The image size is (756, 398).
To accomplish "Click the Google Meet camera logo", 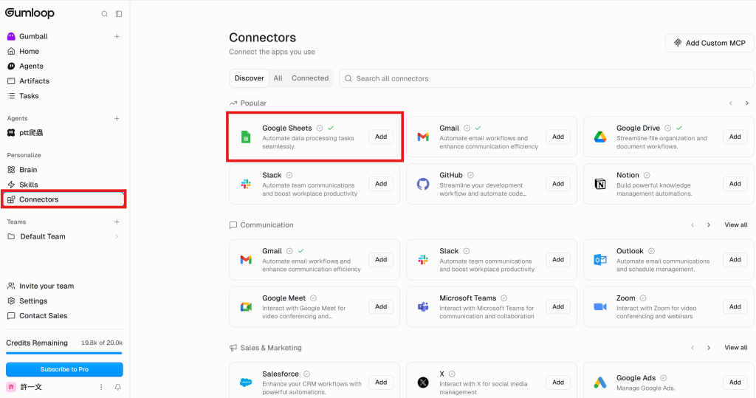I will (246, 307).
